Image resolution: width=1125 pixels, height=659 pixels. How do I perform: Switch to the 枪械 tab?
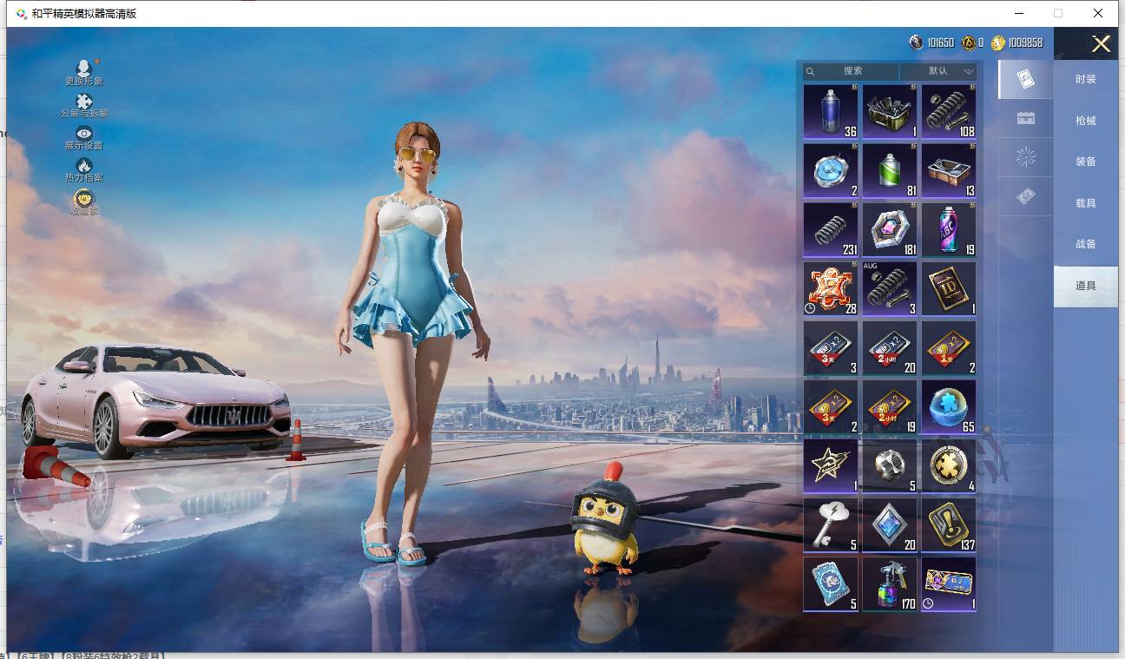pyautogui.click(x=1086, y=121)
